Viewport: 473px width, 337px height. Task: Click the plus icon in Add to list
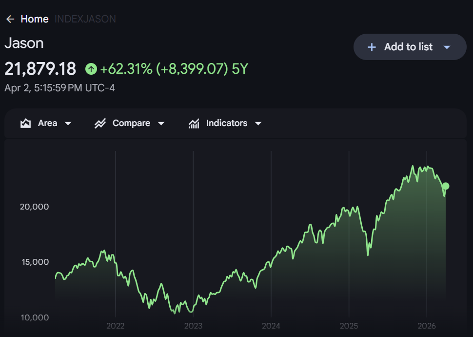click(372, 47)
